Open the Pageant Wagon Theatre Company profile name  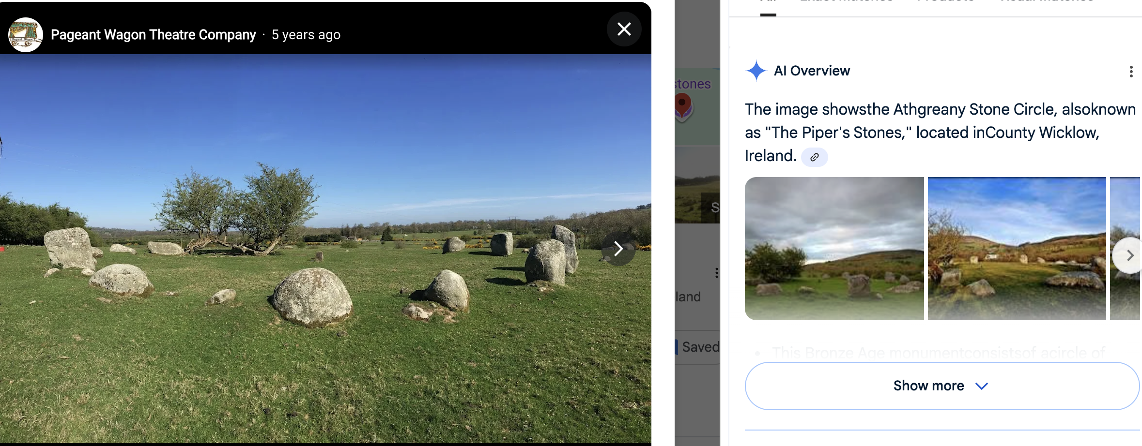pos(153,35)
